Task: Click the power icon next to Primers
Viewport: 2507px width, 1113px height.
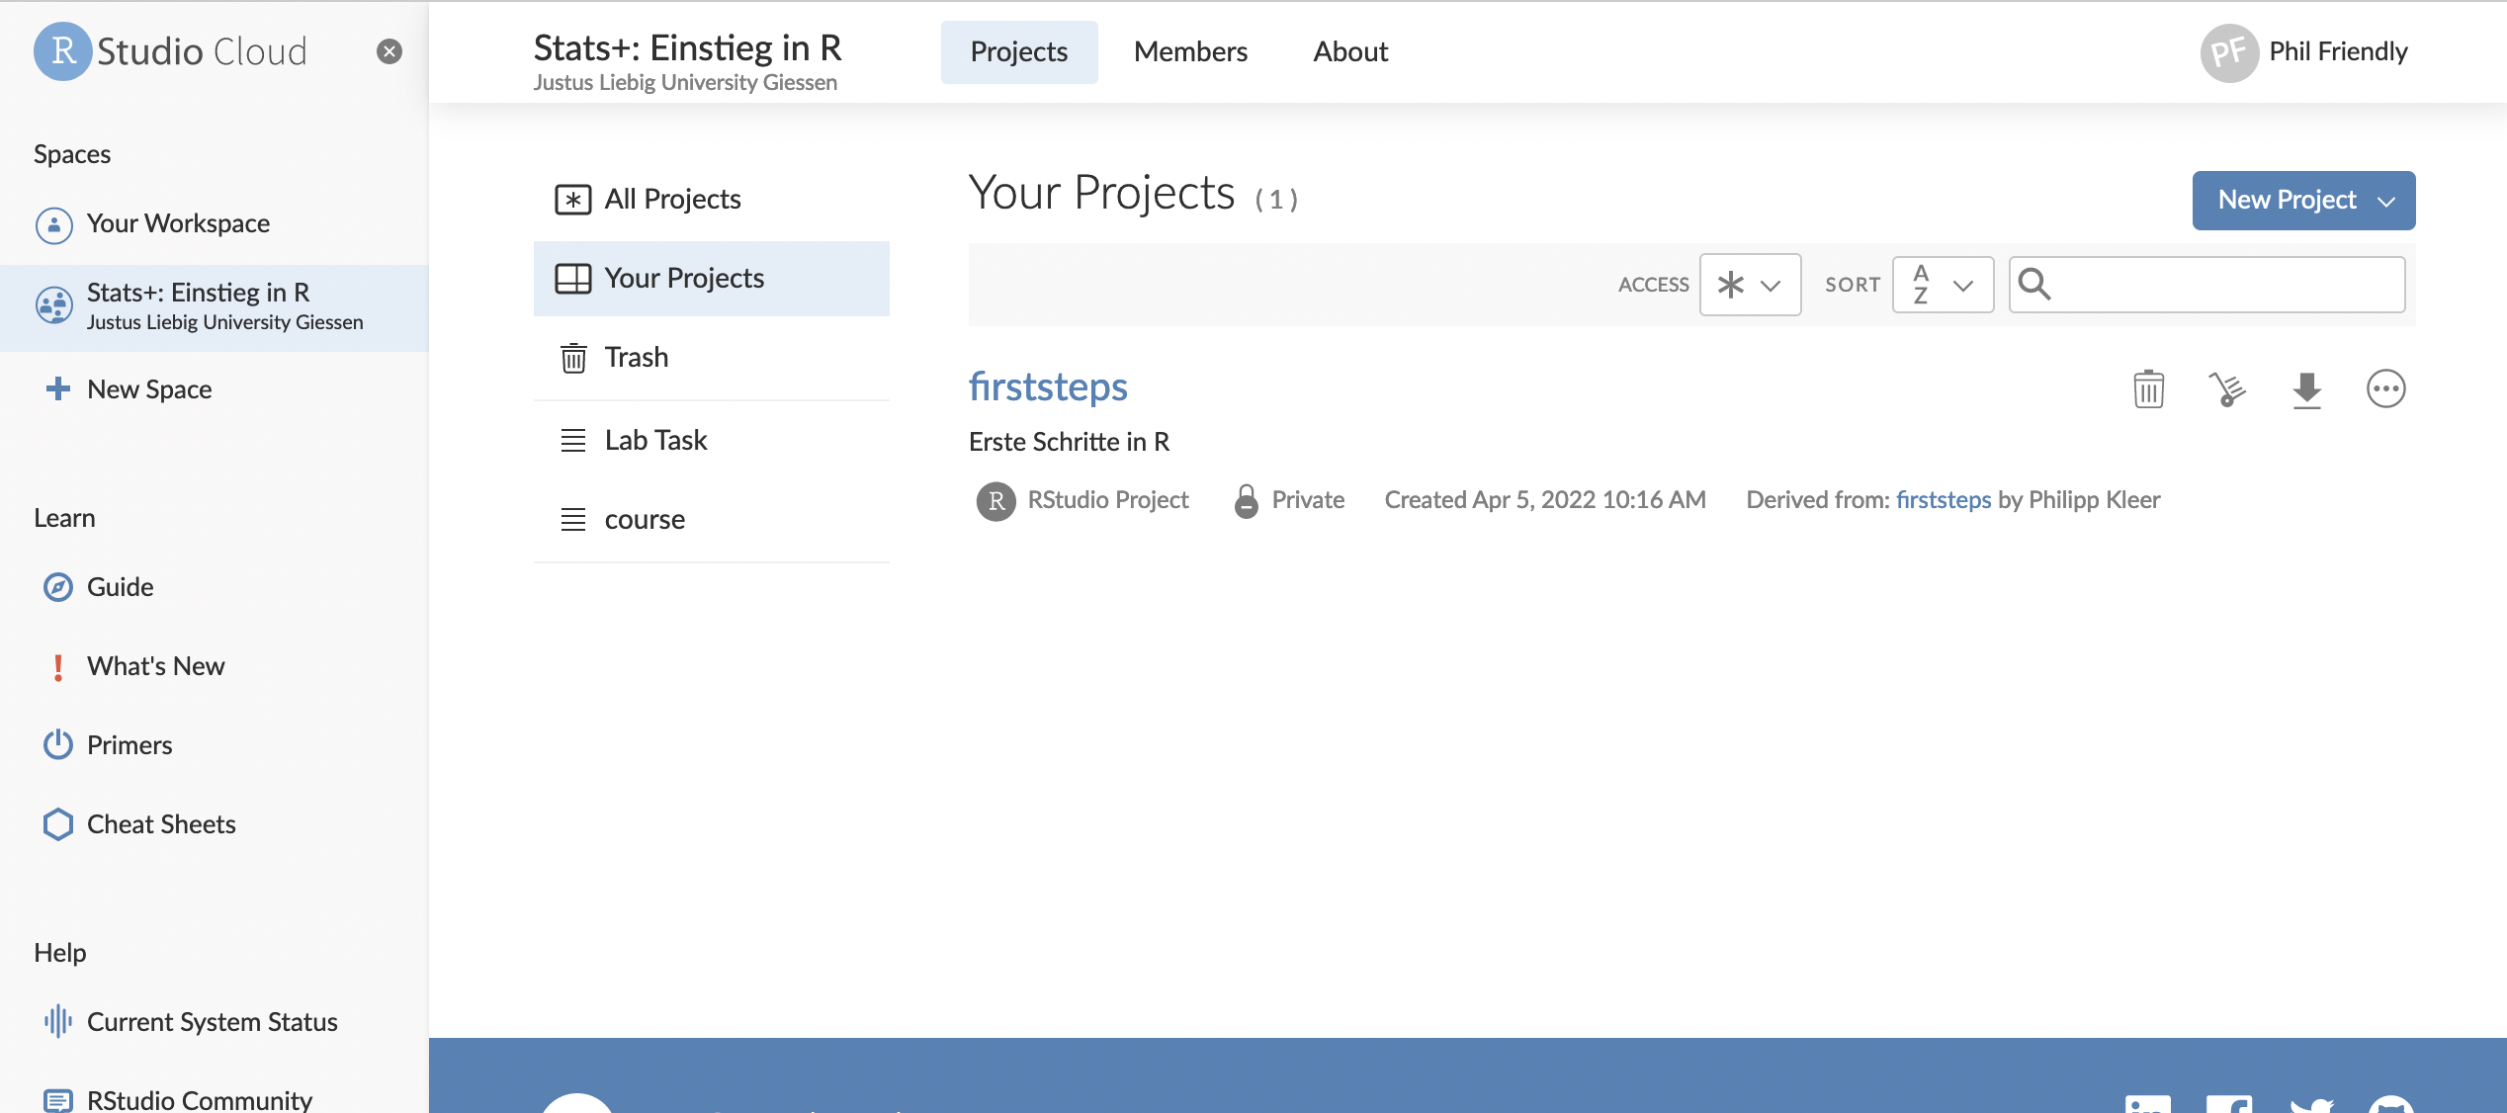Action: (57, 744)
